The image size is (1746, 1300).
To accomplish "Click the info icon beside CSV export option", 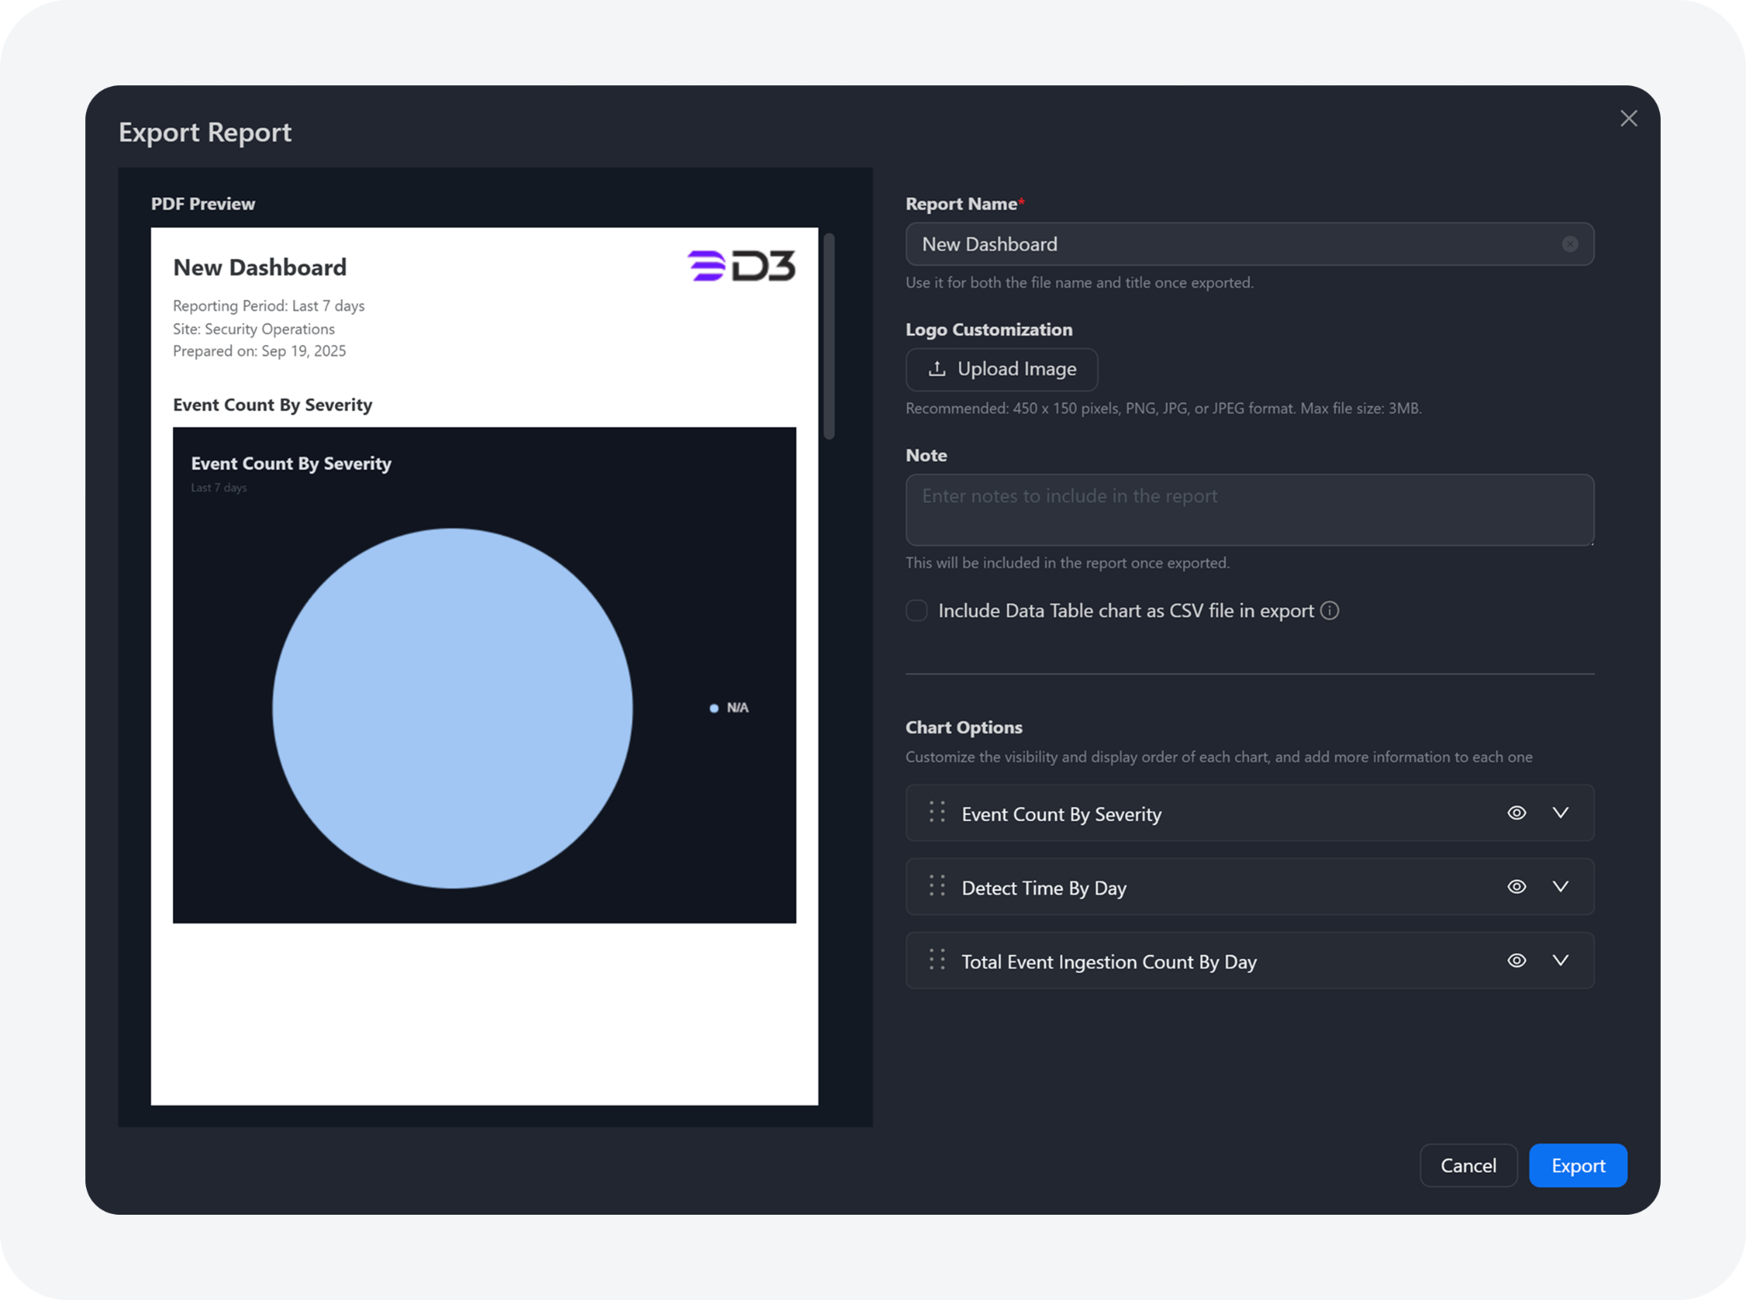I will click(x=1330, y=610).
